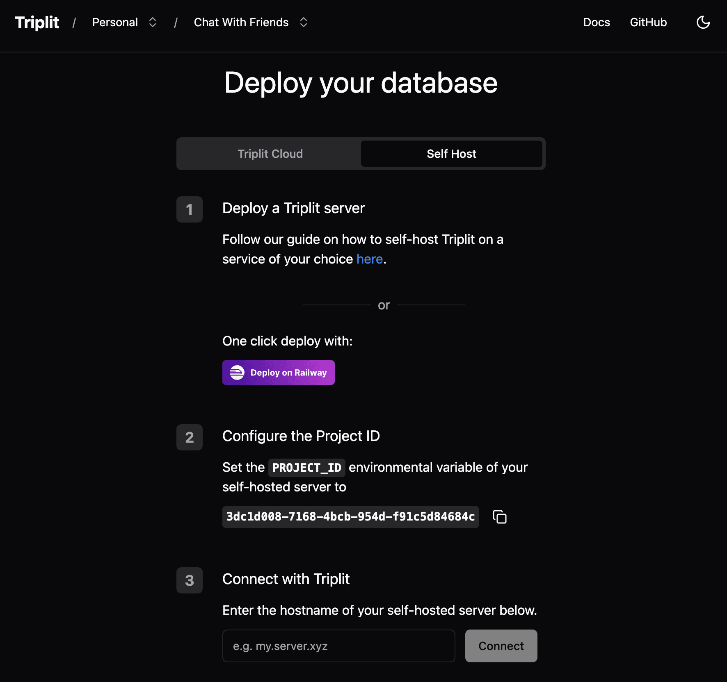This screenshot has width=727, height=682.
Task: Copy the project ID with the copy icon
Action: pos(499,517)
